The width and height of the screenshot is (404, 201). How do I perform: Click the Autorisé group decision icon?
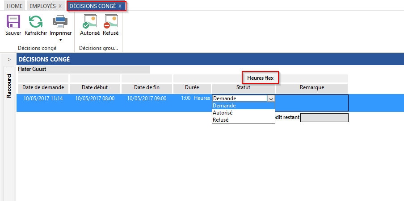[90, 22]
